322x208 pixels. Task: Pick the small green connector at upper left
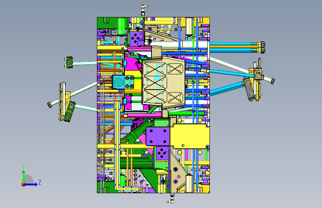point(69,62)
